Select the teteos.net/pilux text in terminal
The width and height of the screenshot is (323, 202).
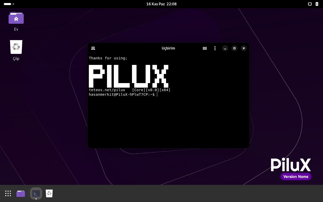[x=107, y=90]
